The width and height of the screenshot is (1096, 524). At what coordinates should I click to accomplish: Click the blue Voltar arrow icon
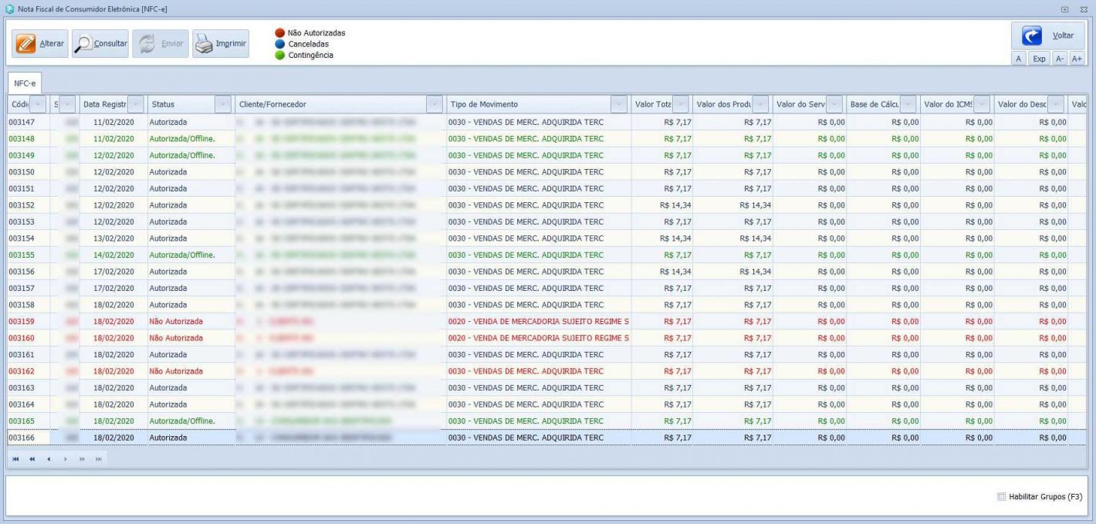(1033, 36)
